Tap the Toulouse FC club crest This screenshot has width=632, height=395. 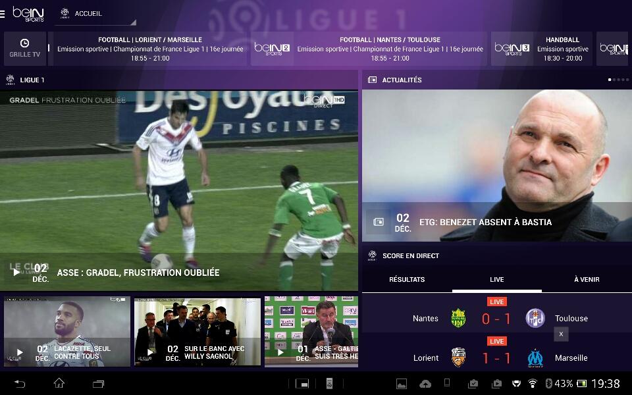535,318
